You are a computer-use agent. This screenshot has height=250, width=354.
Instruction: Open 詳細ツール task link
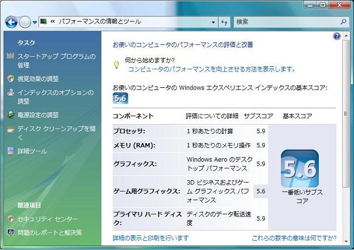(x=32, y=151)
